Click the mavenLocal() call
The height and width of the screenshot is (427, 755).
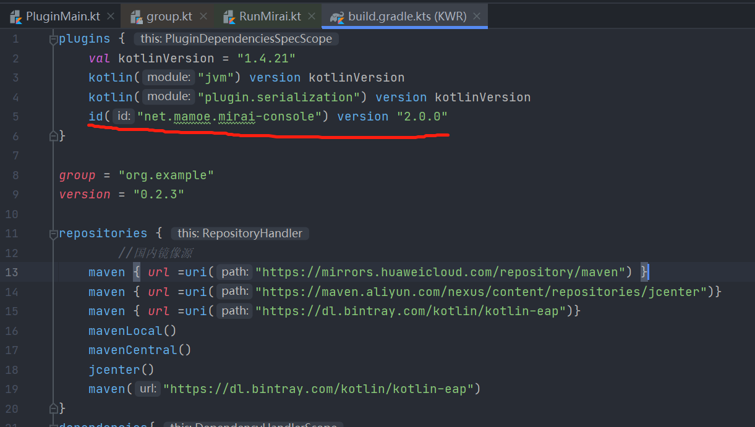coord(132,331)
